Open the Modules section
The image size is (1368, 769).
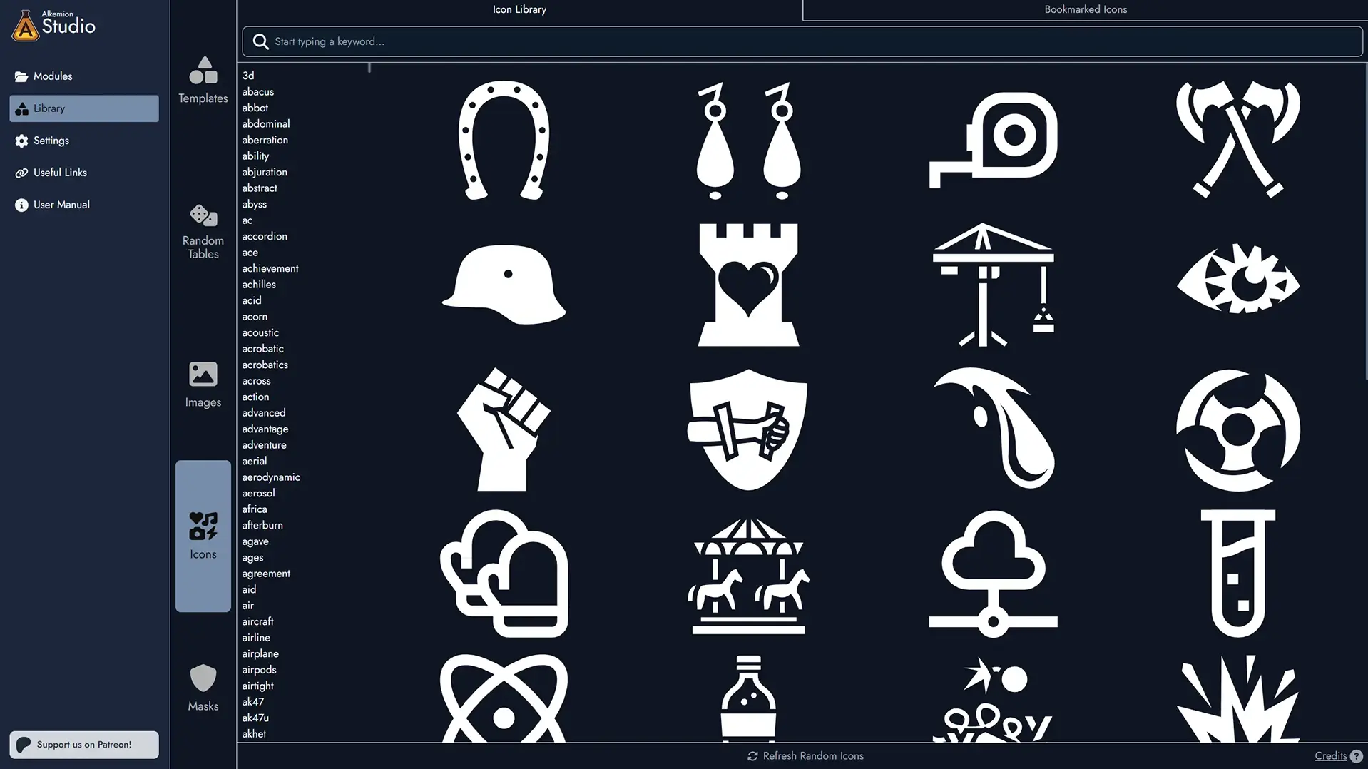53,76
